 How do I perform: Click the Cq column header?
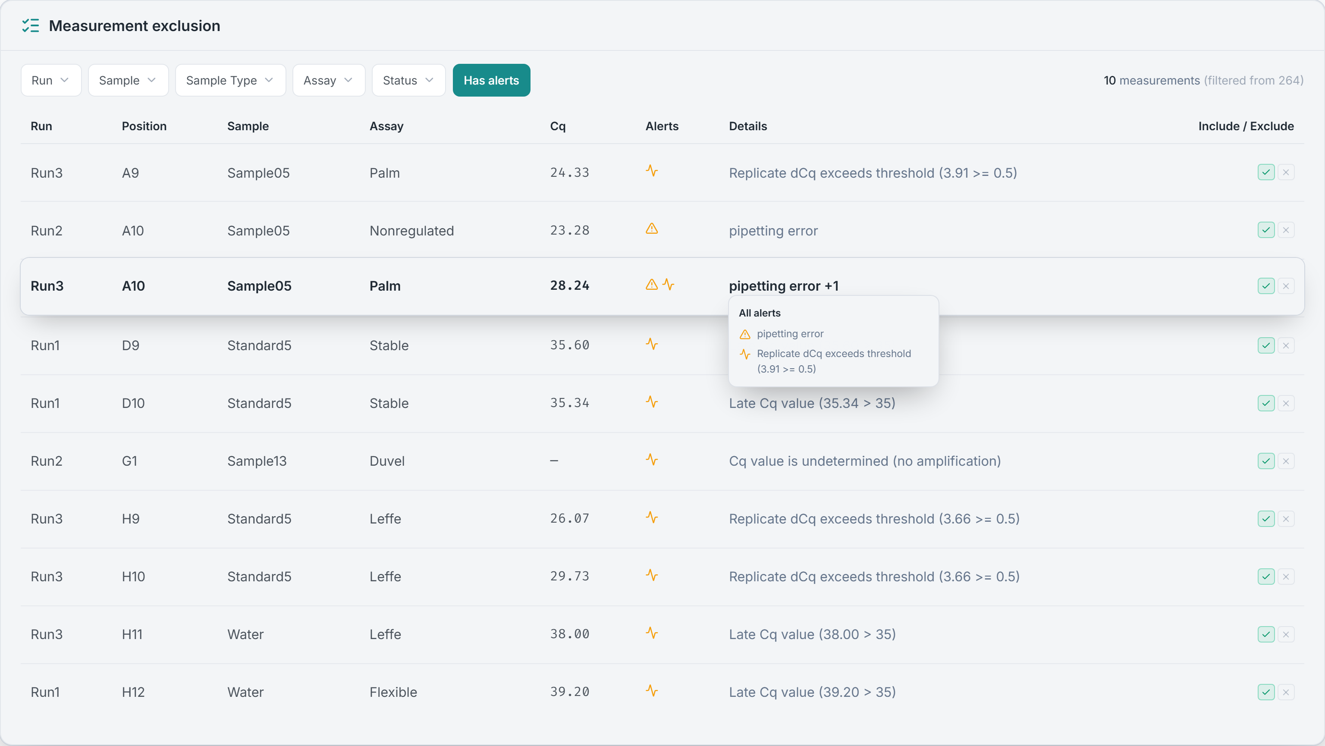pyautogui.click(x=558, y=126)
